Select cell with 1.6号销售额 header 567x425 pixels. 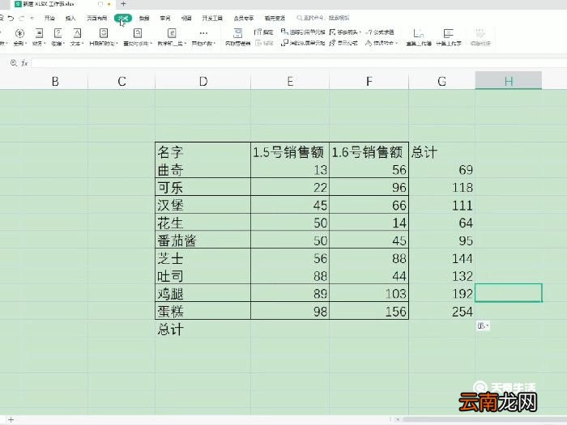coord(369,151)
